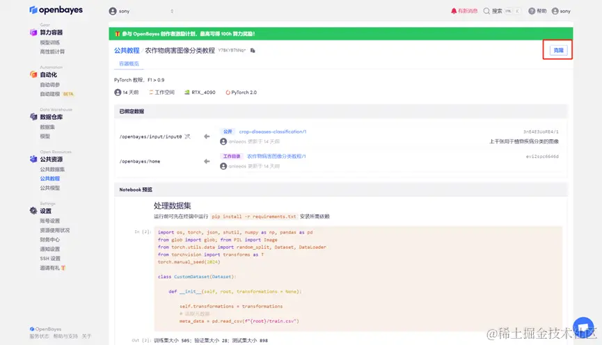The image size is (602, 345).
Task: Click the path /openbayes/home
Action: pyautogui.click(x=140, y=161)
